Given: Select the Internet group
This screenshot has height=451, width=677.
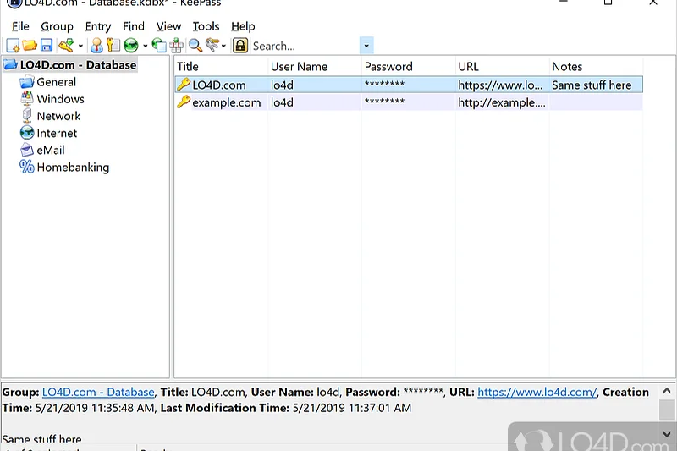Looking at the screenshot, I should coord(57,133).
